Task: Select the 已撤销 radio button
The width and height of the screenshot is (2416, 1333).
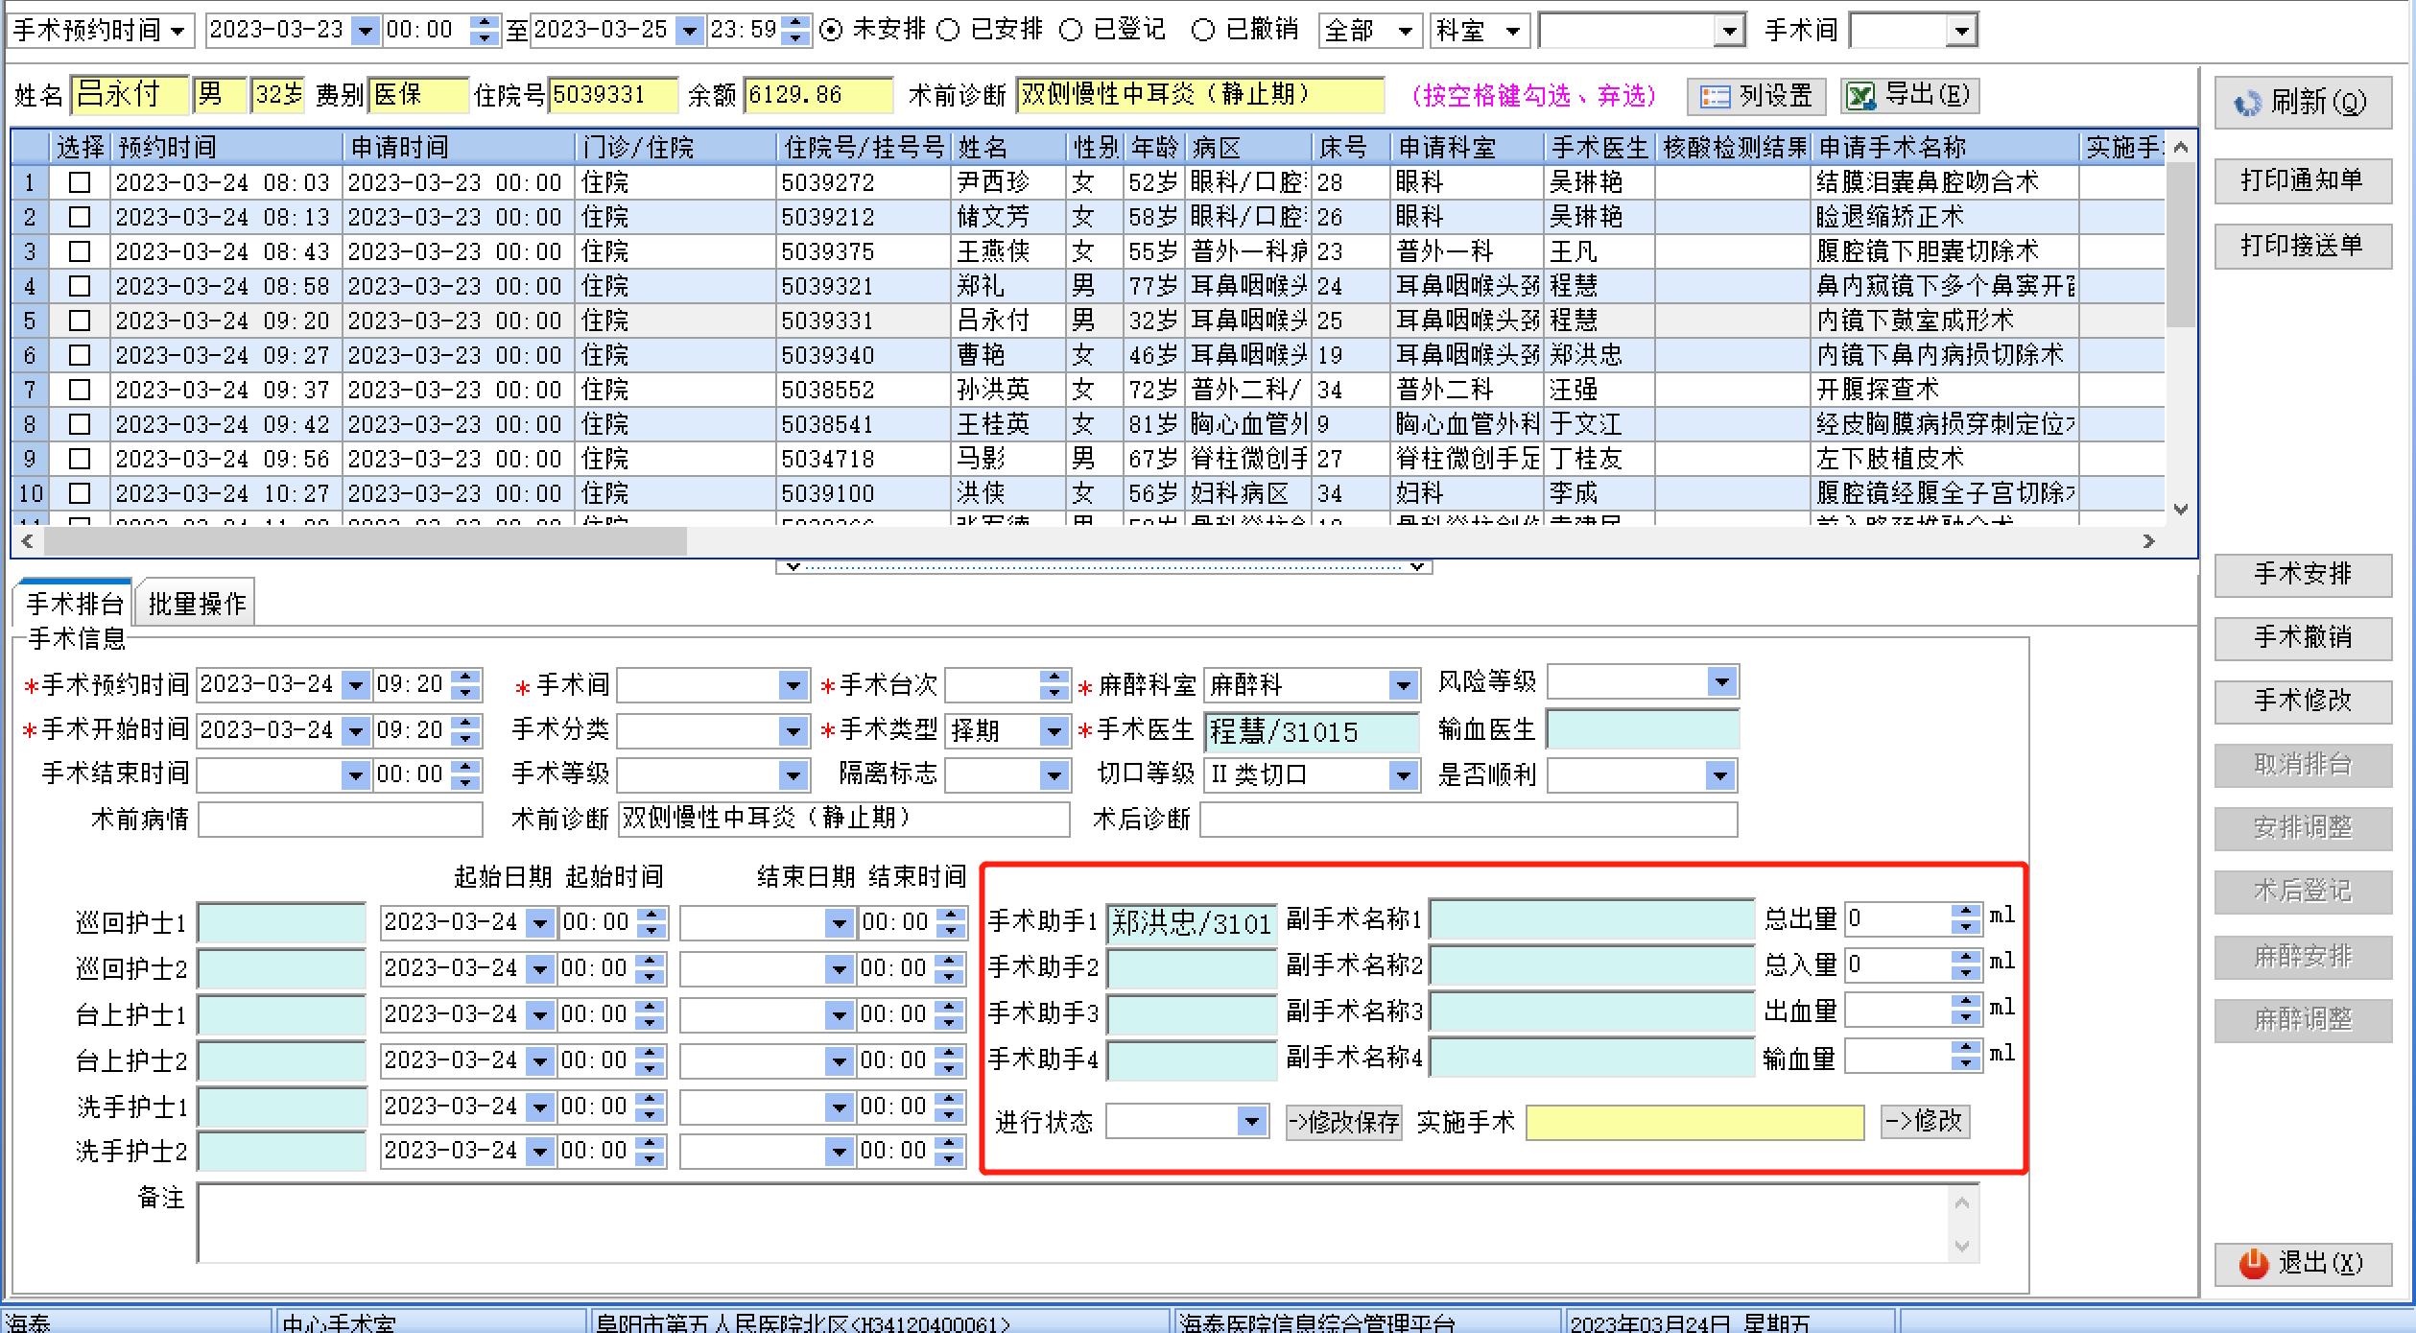Action: (x=1202, y=31)
